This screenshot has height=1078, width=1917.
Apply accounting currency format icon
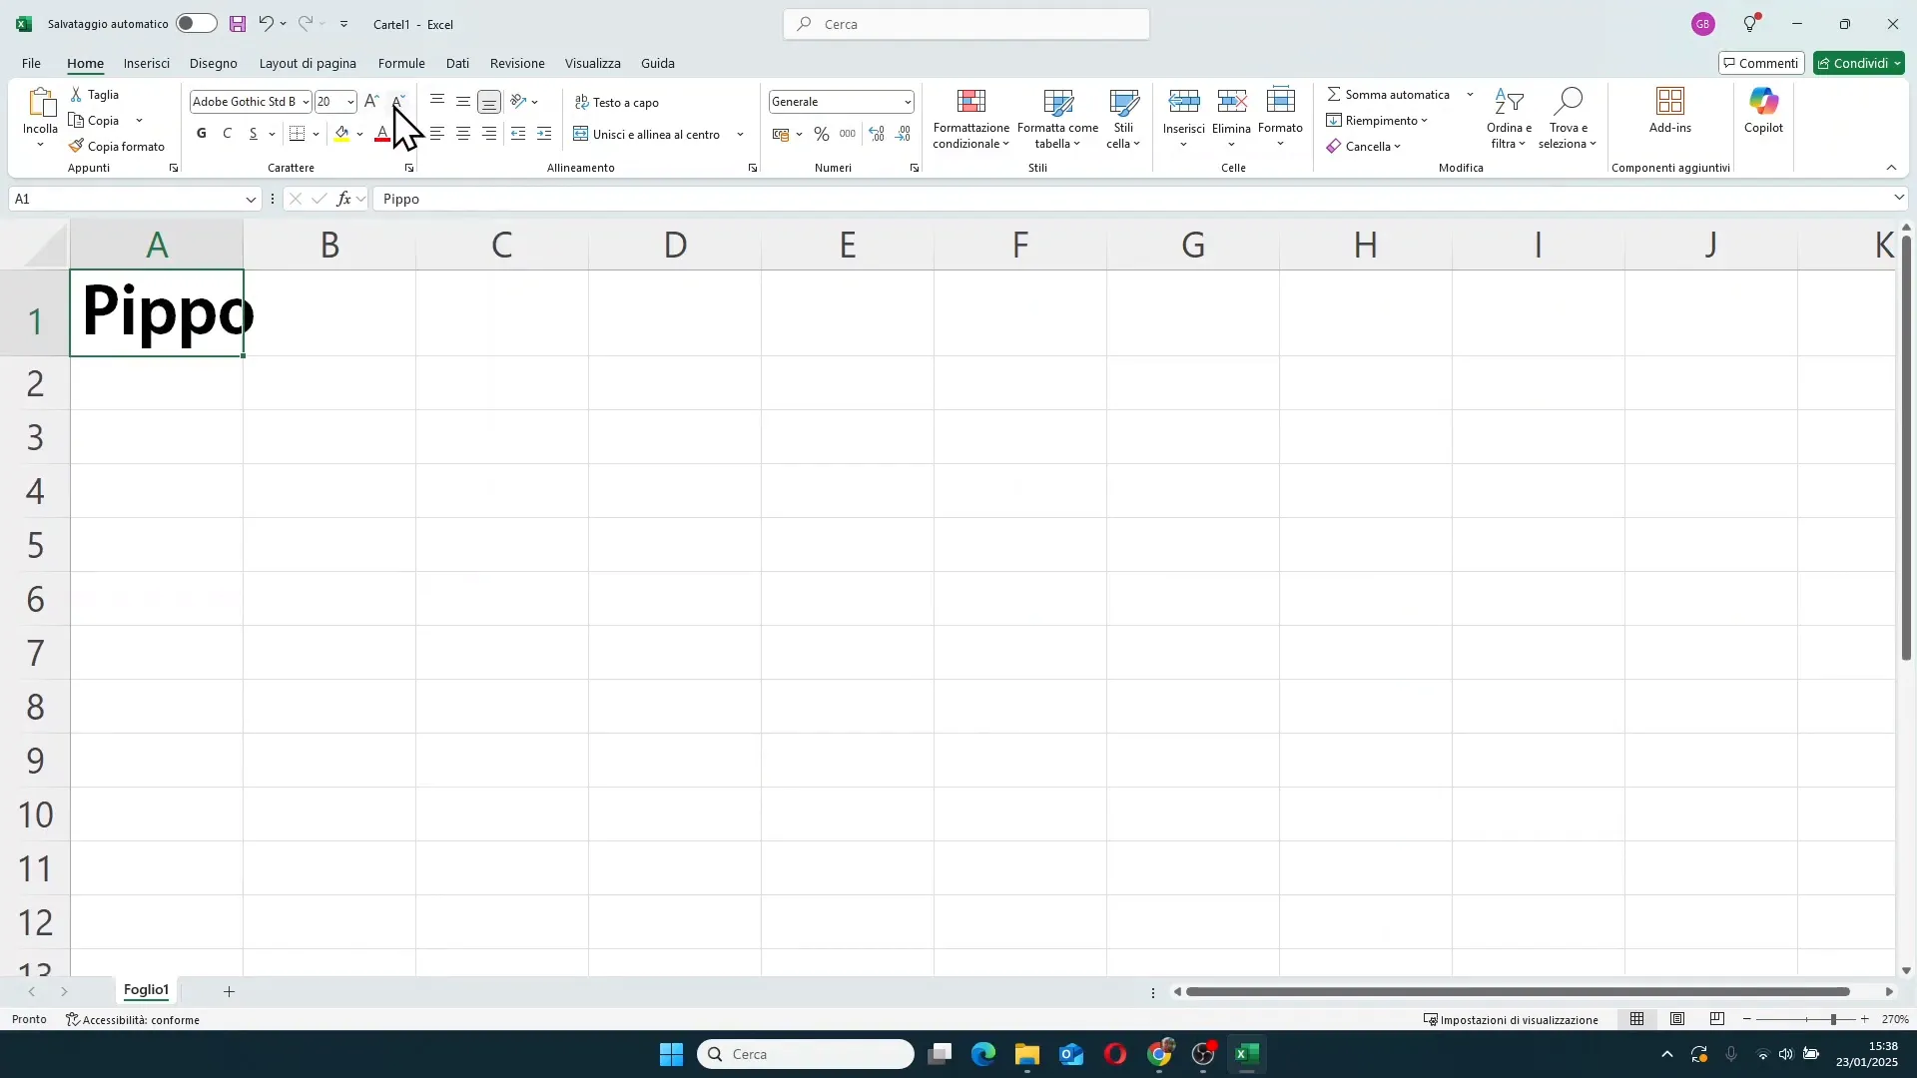[x=781, y=134]
